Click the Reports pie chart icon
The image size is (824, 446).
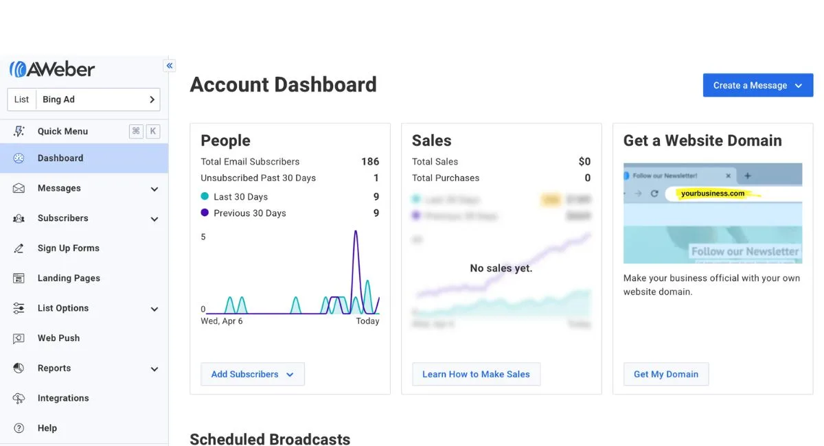pyautogui.click(x=19, y=368)
